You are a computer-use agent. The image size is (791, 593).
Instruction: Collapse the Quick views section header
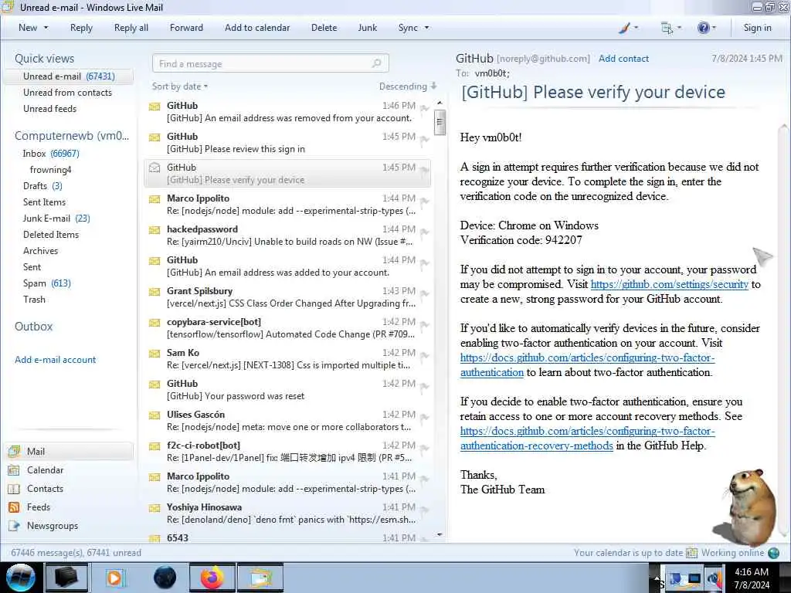tap(44, 59)
